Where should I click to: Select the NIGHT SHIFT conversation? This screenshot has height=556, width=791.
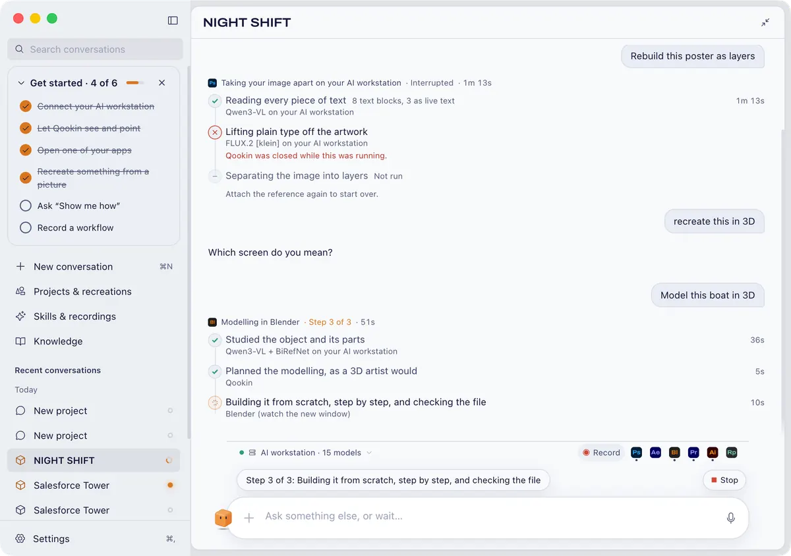tap(94, 460)
